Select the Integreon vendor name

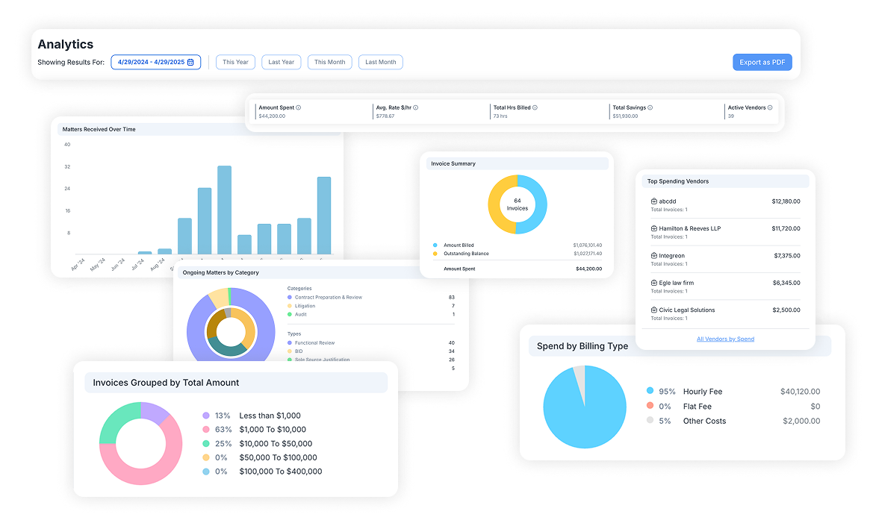click(x=672, y=255)
